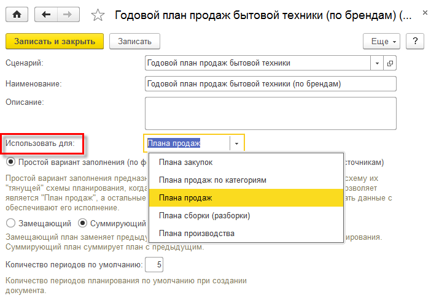Viewport: 431px width, 298px height.
Task: Pick Плана продаж по категориям option
Action: [x=212, y=180]
